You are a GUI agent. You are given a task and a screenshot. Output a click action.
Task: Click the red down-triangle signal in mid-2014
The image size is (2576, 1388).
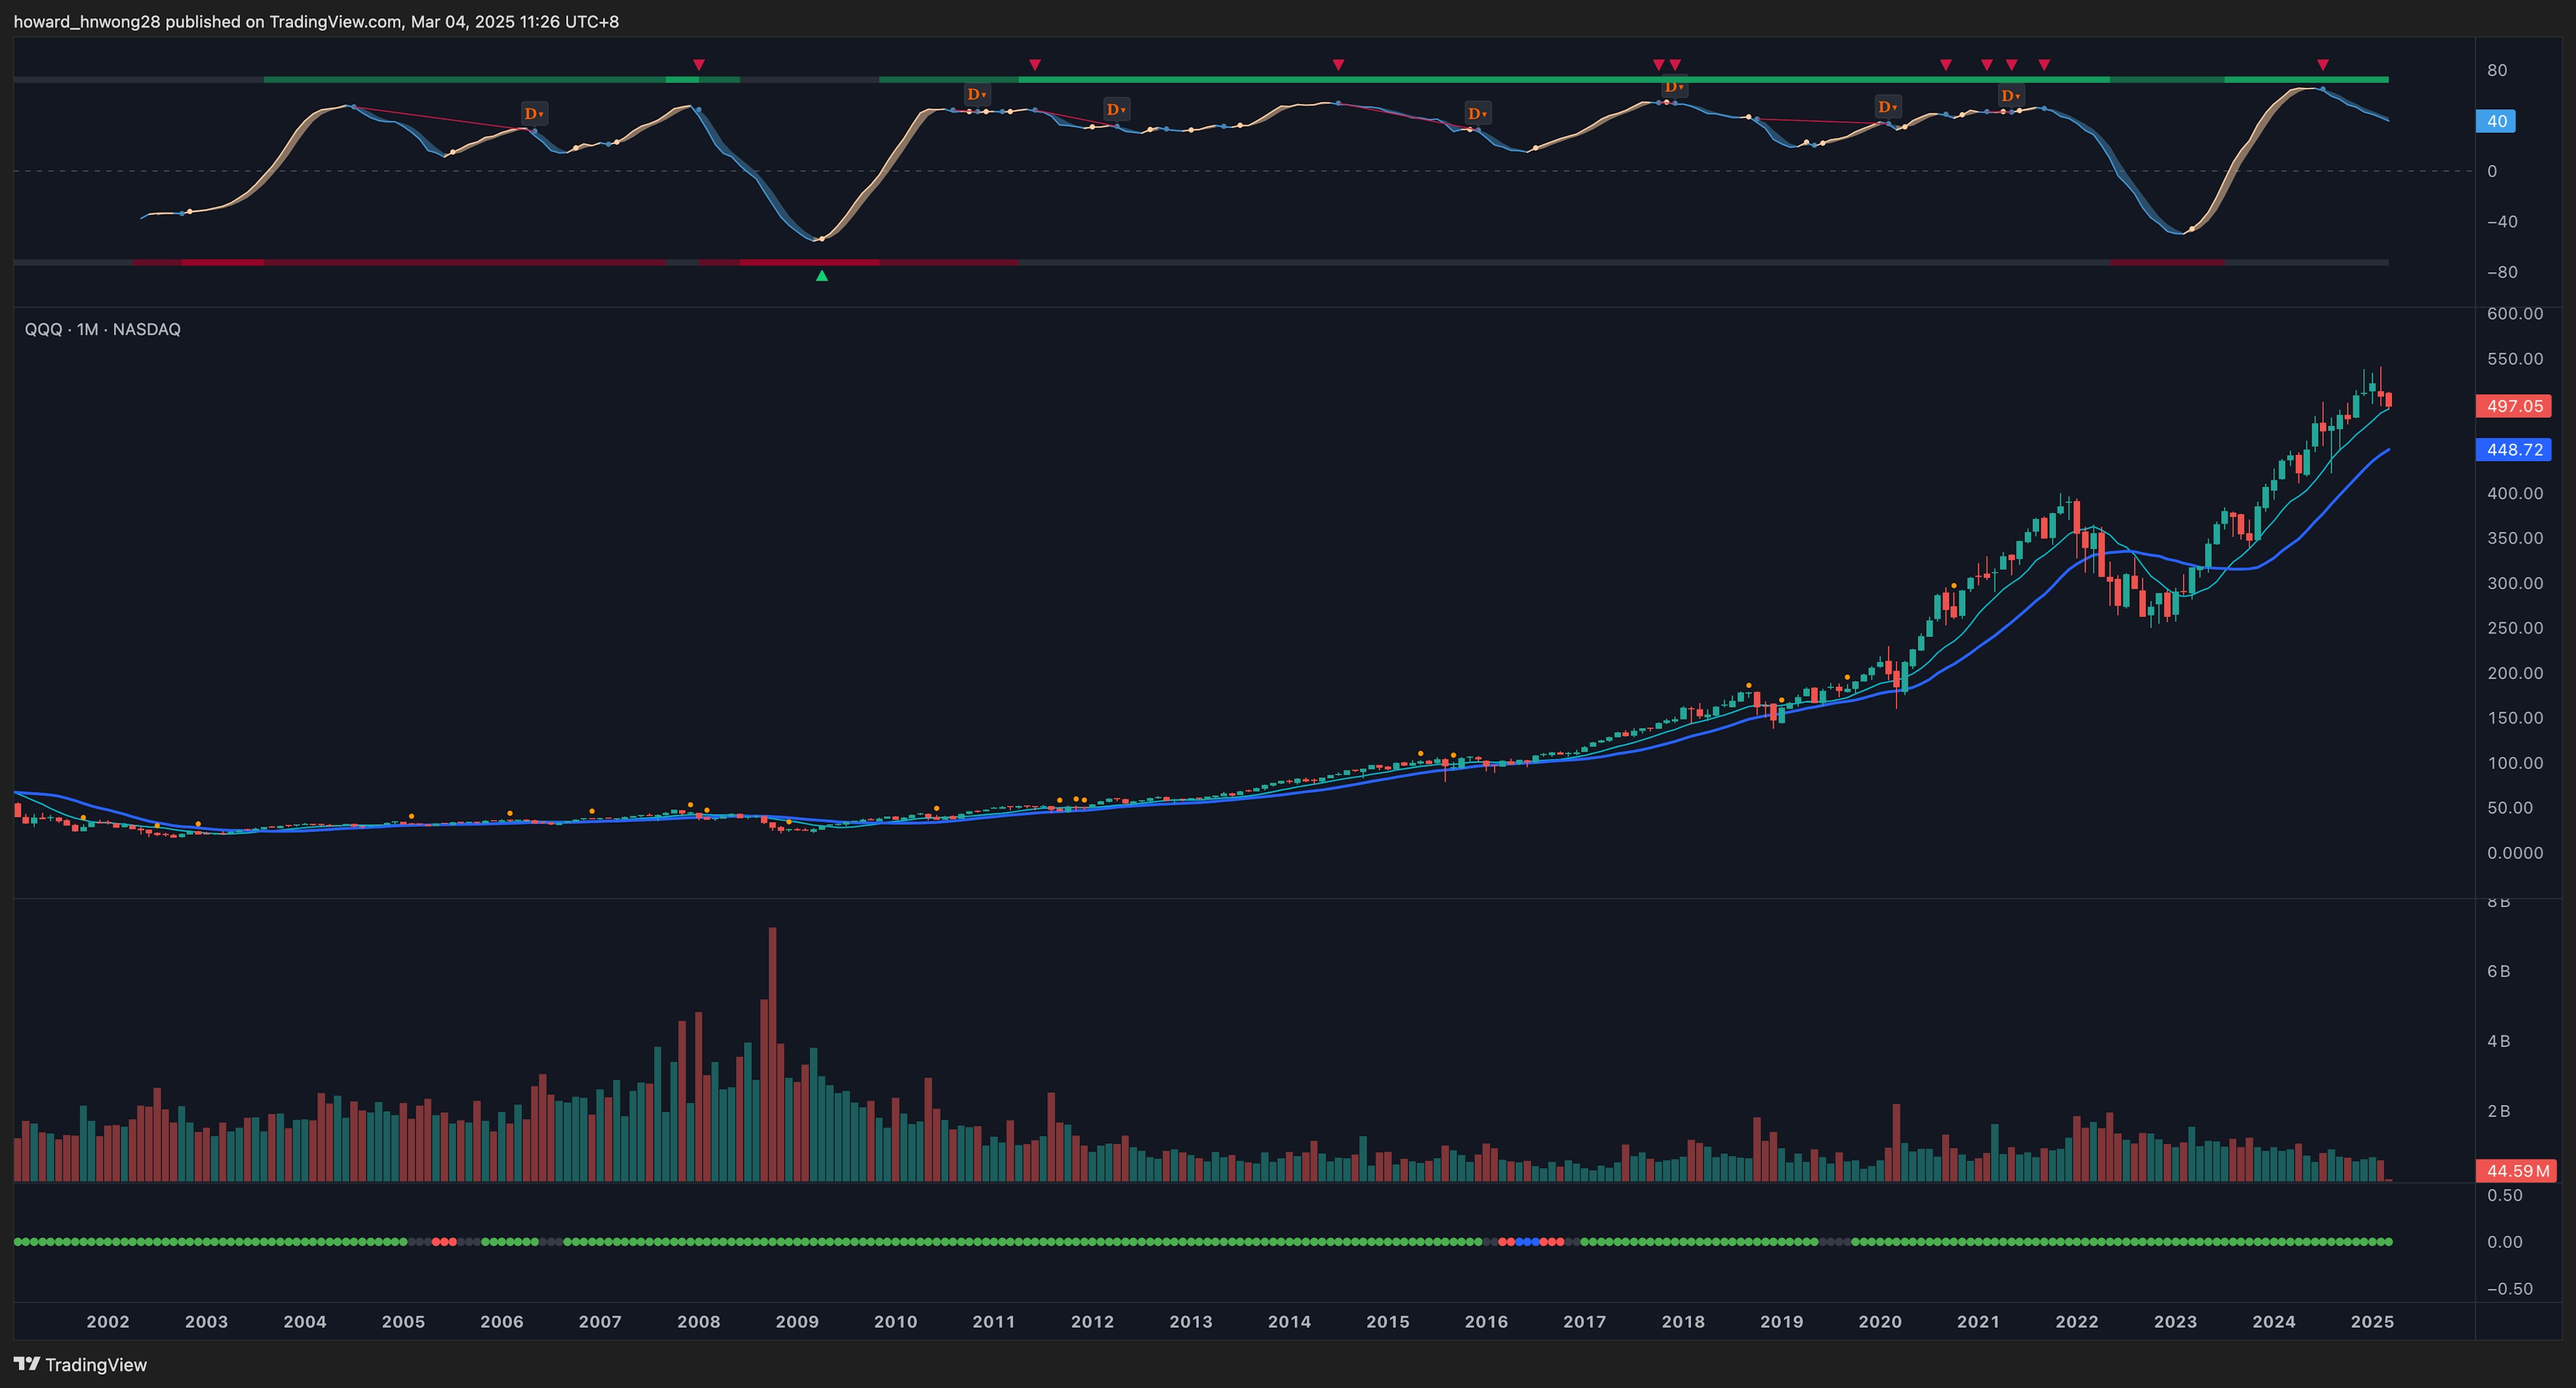click(1338, 65)
